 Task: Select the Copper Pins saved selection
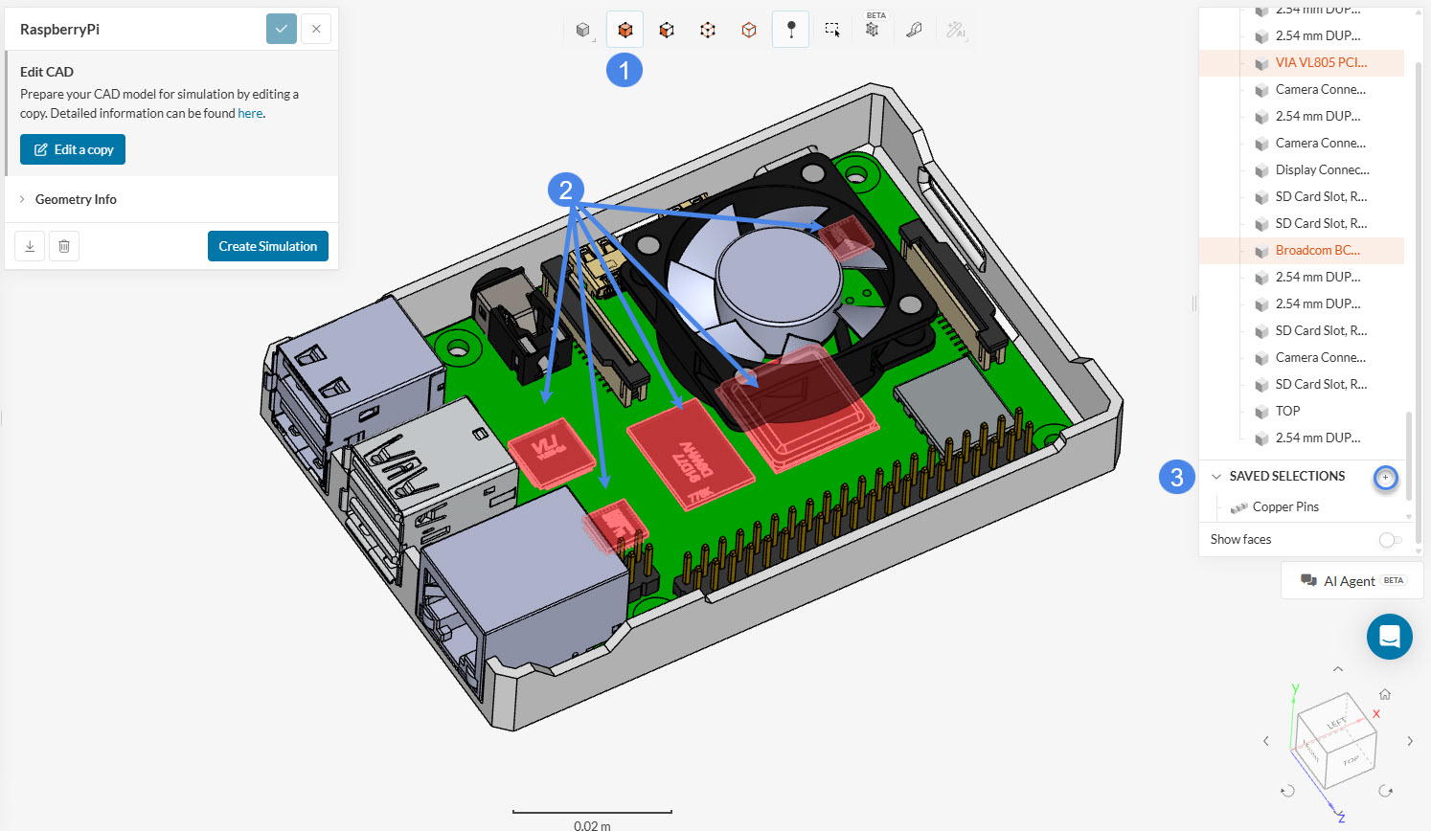tap(1284, 506)
